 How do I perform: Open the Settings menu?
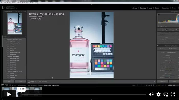pyautogui.click(x=19, y=3)
